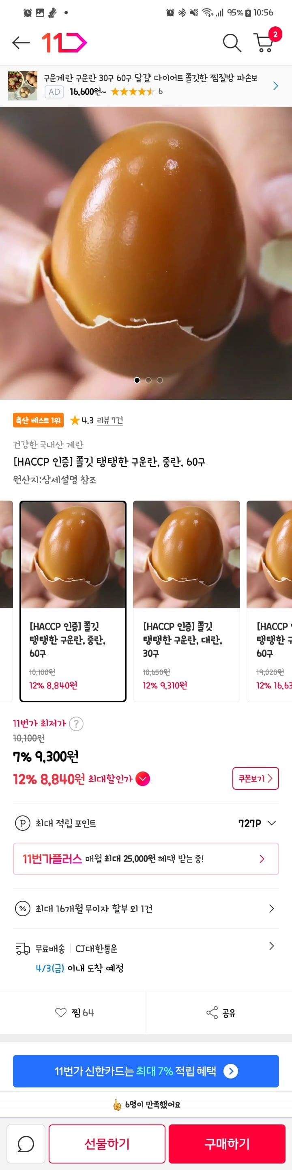Select the 중란 60구 option card

tap(73, 601)
